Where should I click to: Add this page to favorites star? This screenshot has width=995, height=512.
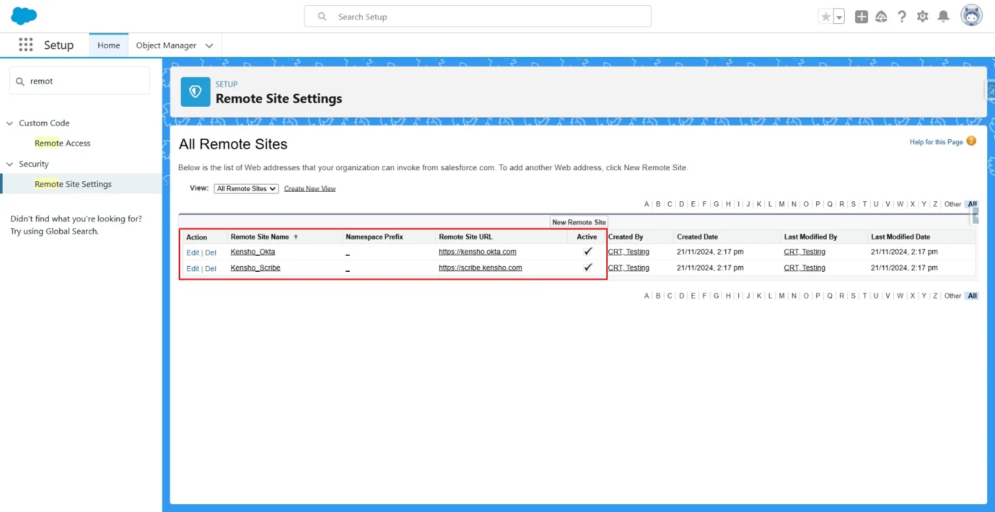click(x=825, y=17)
